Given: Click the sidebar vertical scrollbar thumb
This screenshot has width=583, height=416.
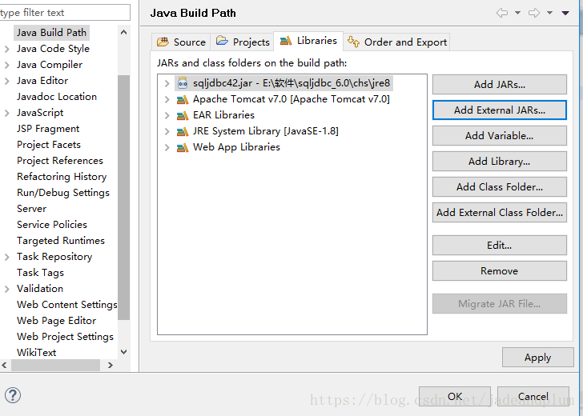Looking at the screenshot, I should tap(124, 198).
